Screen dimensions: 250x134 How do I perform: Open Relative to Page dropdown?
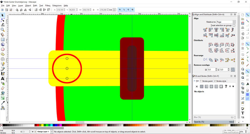[x=226, y=22]
